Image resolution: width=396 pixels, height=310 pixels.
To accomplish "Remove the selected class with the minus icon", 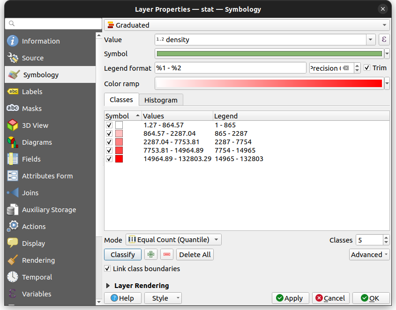I will click(x=166, y=254).
